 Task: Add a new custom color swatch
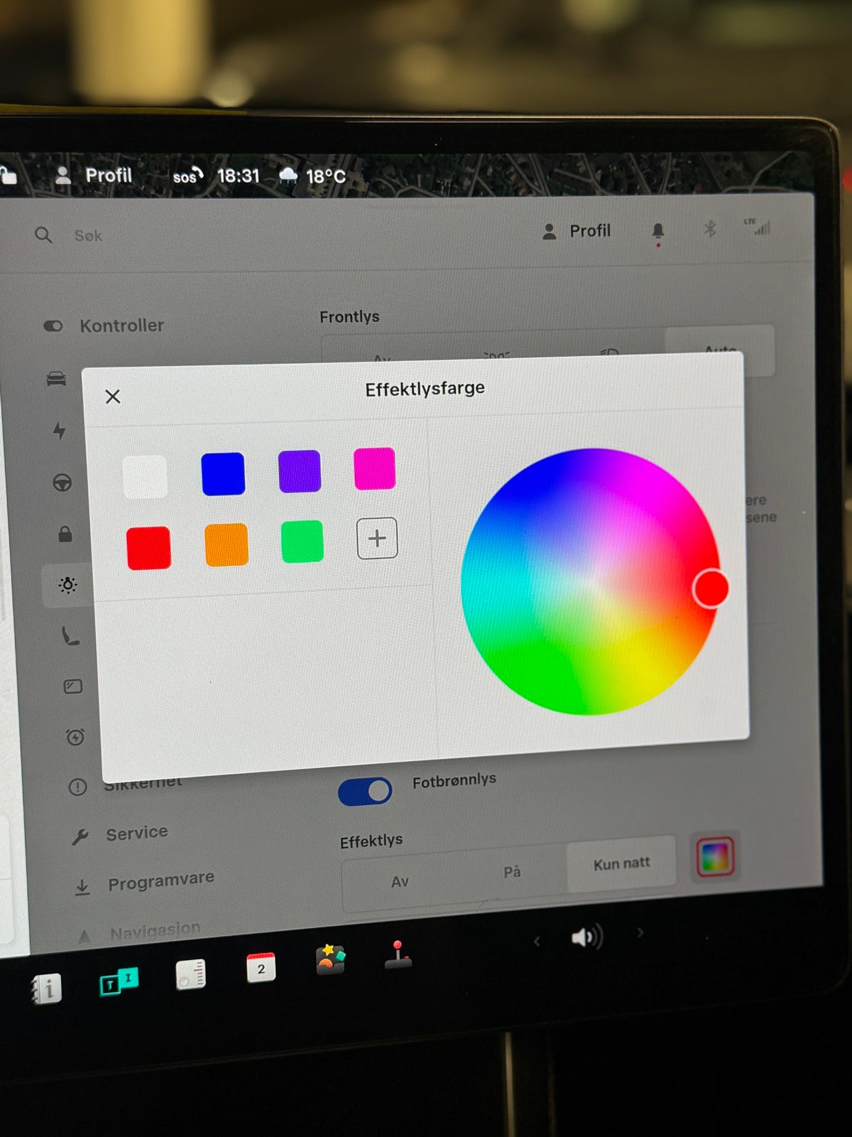click(x=377, y=538)
